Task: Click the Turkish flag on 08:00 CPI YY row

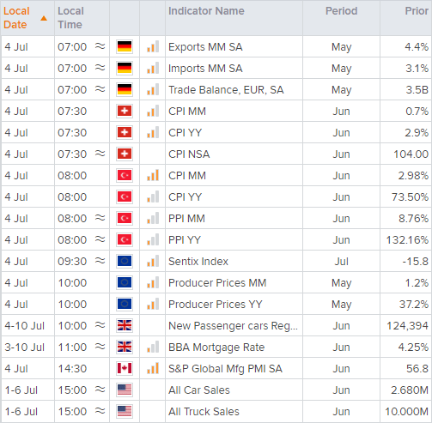Action: (x=125, y=196)
